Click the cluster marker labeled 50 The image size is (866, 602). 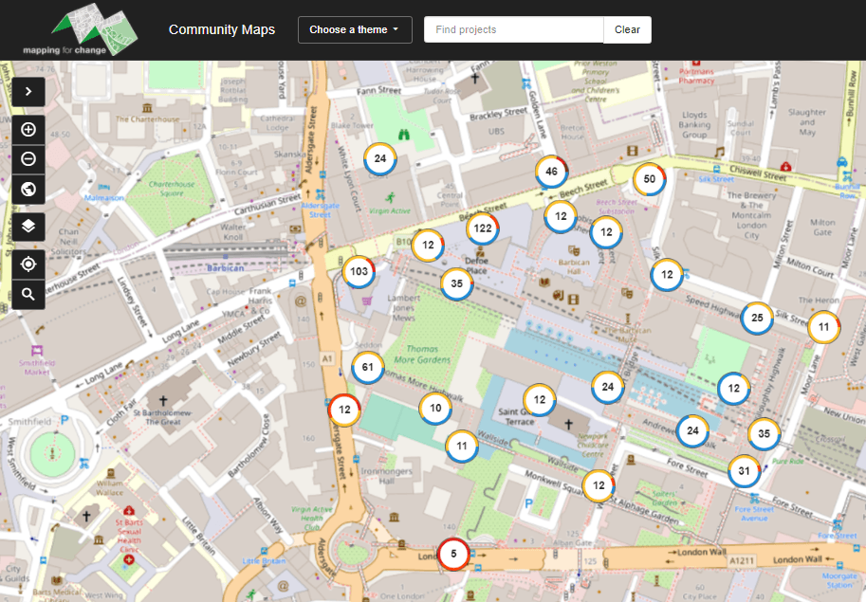(x=649, y=179)
